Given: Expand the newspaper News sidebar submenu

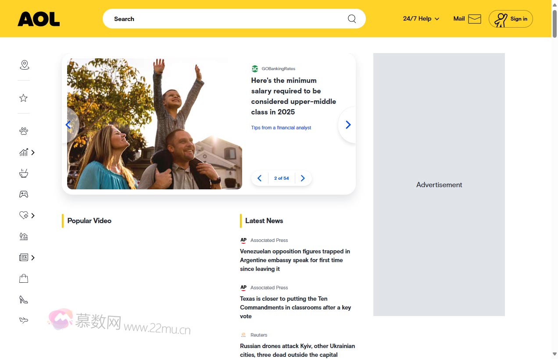Looking at the screenshot, I should (x=33, y=258).
